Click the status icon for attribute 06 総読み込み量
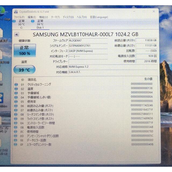Image resolution: width=172 pixels, height=172 pixels. pyautogui.click(x=16, y=106)
